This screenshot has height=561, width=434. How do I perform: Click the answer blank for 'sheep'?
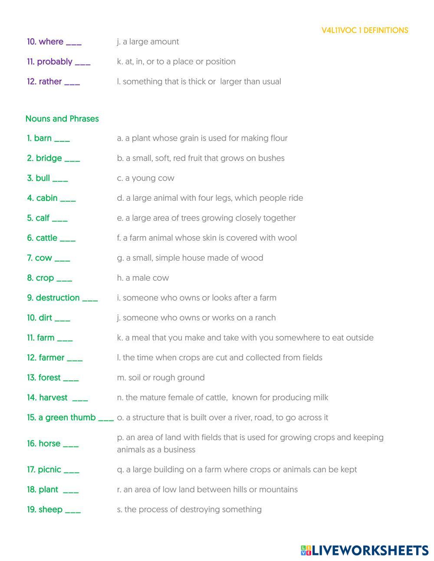point(73,510)
